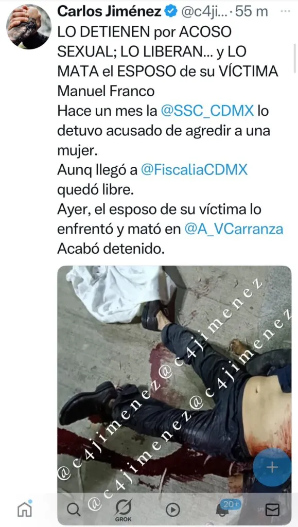Tap the Carlos Jiménez display name
This screenshot has width=298, height=527.
point(110,11)
